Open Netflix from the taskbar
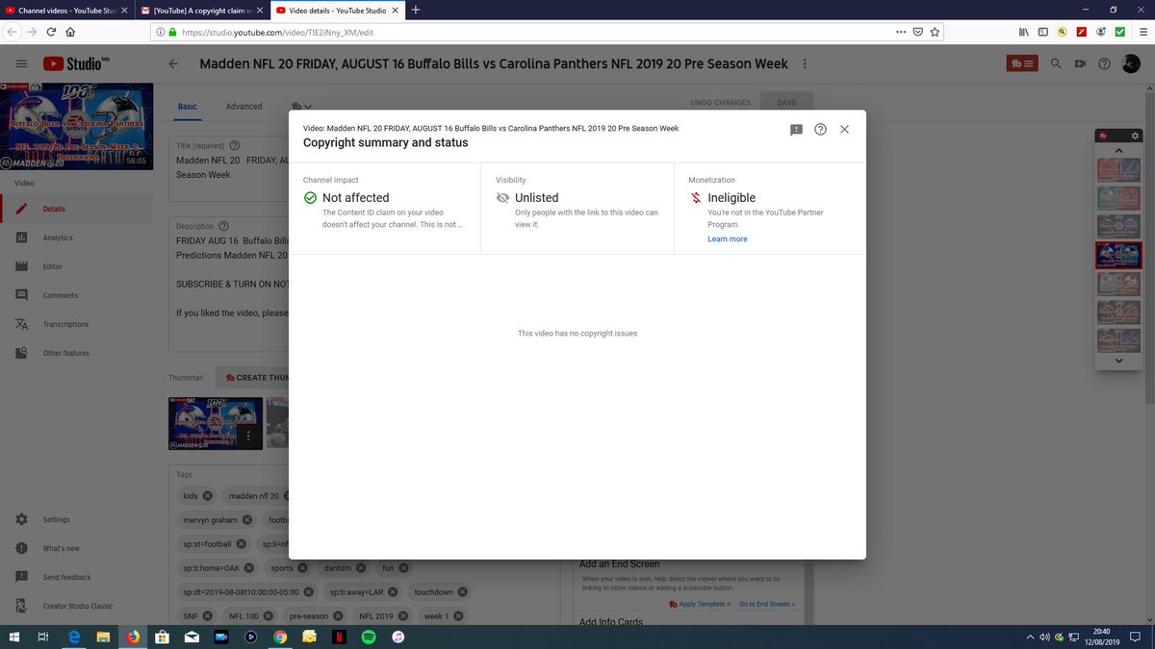The image size is (1155, 649). [339, 637]
